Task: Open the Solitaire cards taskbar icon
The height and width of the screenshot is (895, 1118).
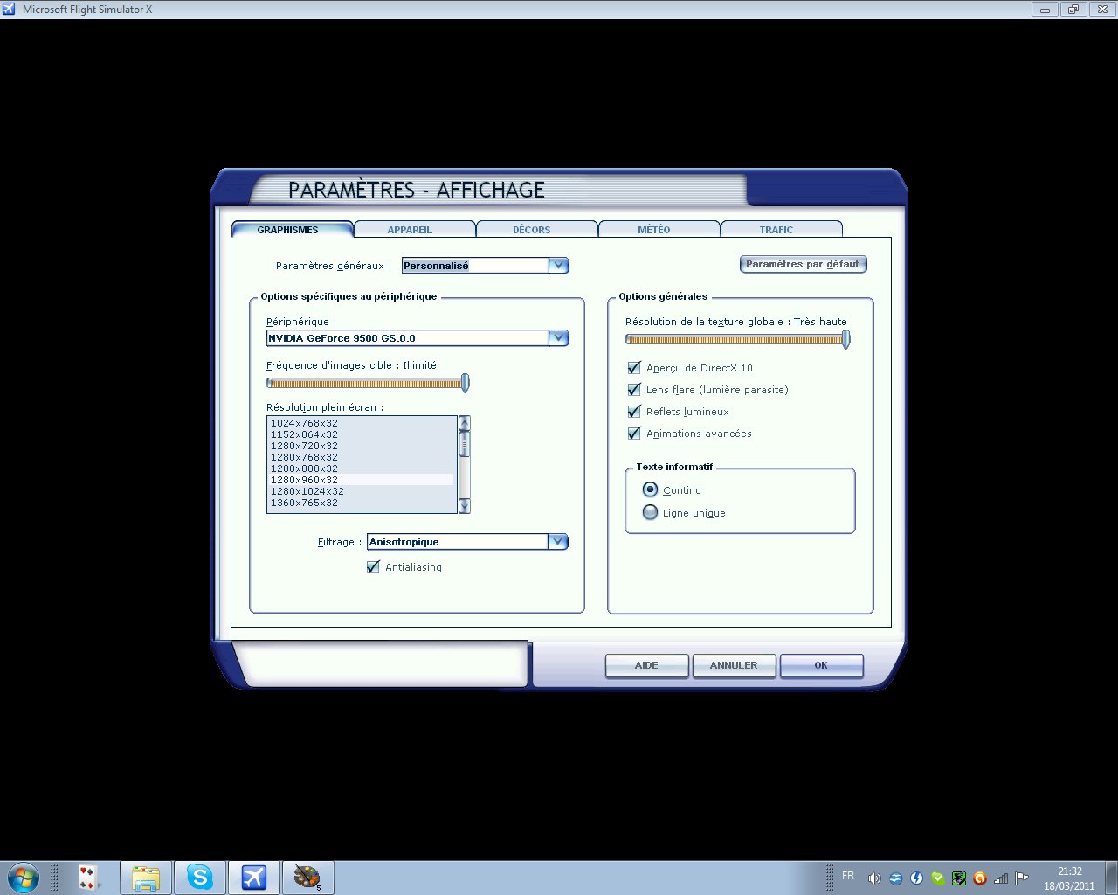Action: (x=86, y=877)
